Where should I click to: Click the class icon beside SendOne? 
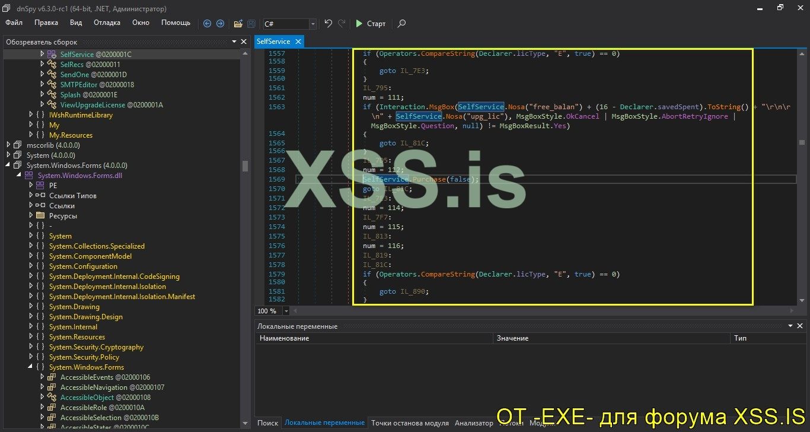tap(52, 74)
